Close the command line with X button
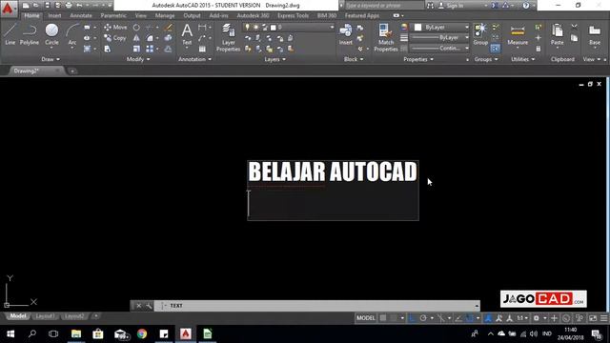610x343 pixels. 139,306
